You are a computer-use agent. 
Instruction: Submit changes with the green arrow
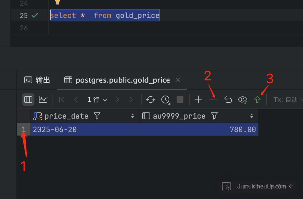point(257,99)
